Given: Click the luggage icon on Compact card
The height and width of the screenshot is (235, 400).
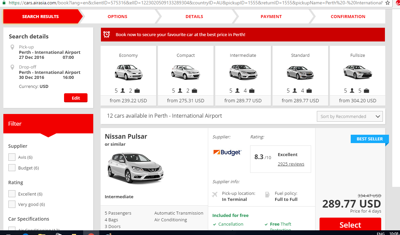Looking at the screenshot, I should pyautogui.click(x=194, y=91).
